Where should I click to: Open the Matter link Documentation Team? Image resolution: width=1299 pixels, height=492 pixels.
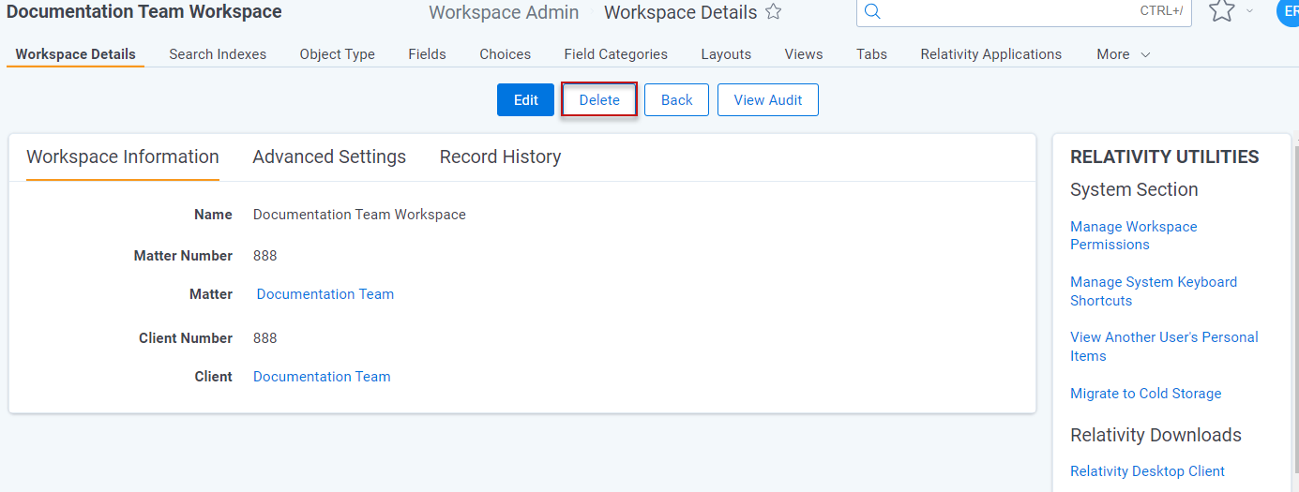[x=325, y=294]
